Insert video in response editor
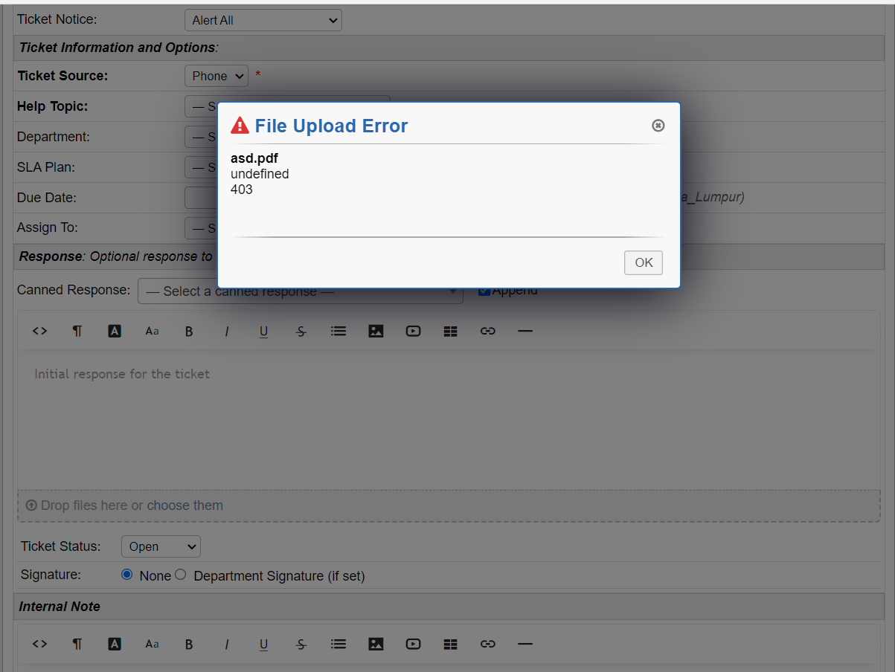This screenshot has height=672, width=895. [413, 332]
